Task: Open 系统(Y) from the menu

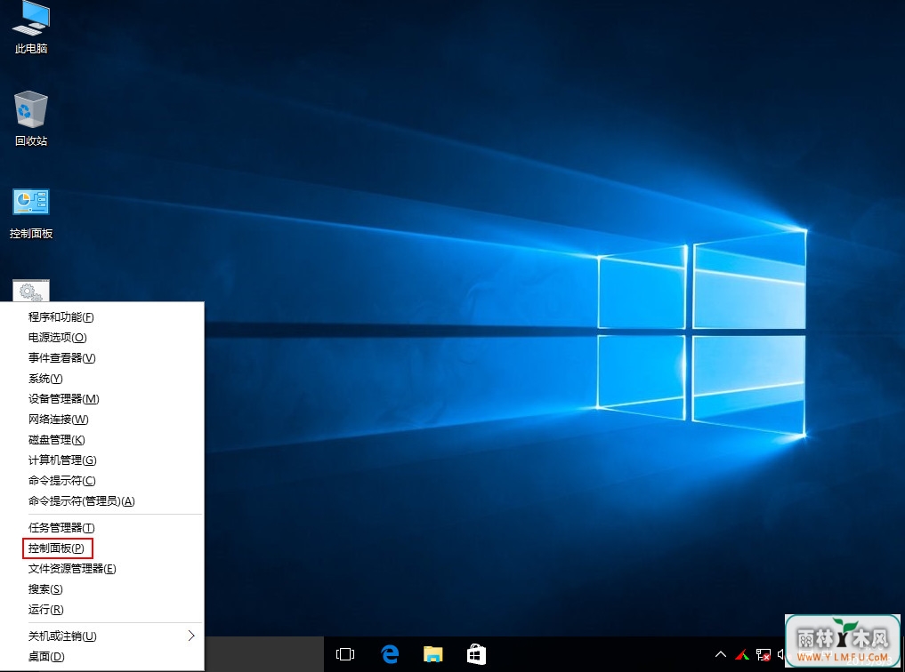Action: pyautogui.click(x=102, y=378)
